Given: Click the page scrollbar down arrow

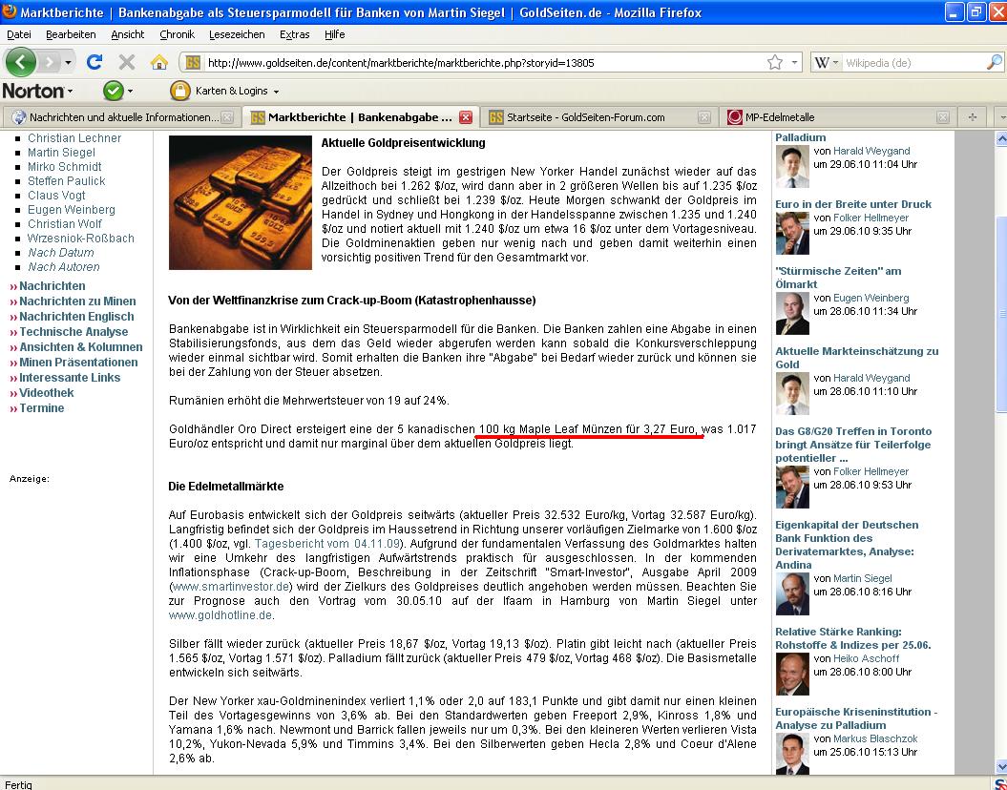Looking at the screenshot, I should pos(1000,767).
